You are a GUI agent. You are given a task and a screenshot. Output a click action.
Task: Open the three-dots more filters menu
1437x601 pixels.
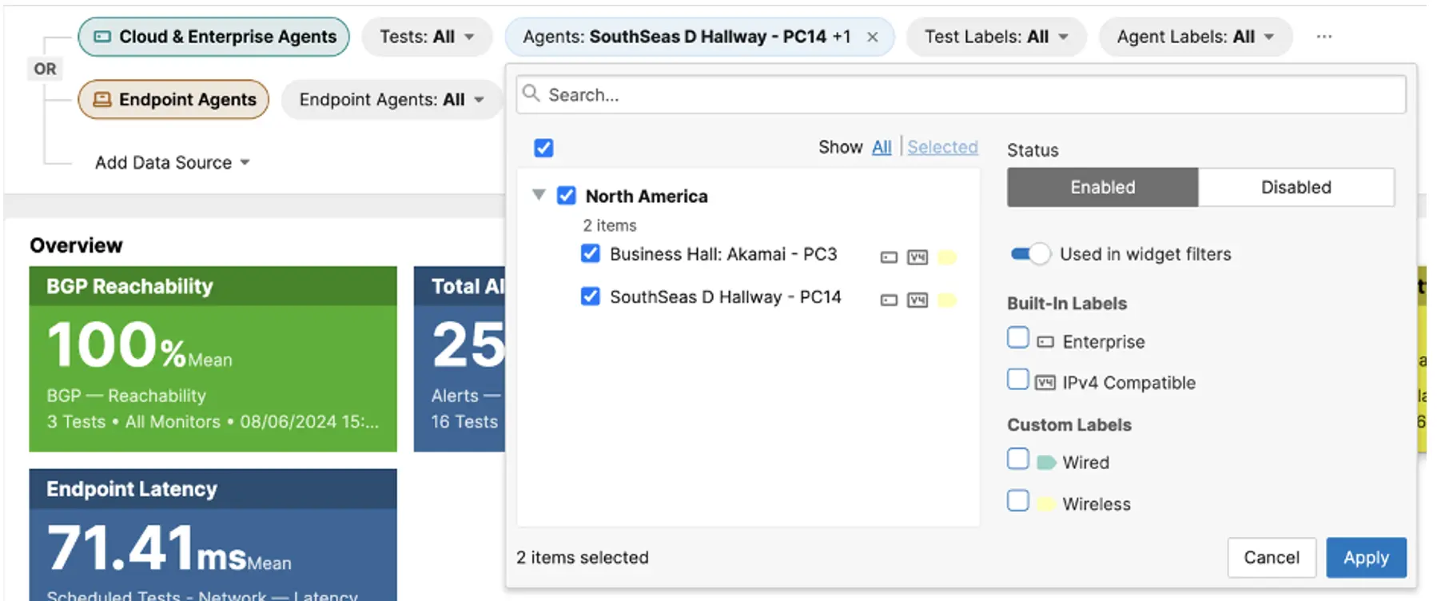coord(1324,37)
